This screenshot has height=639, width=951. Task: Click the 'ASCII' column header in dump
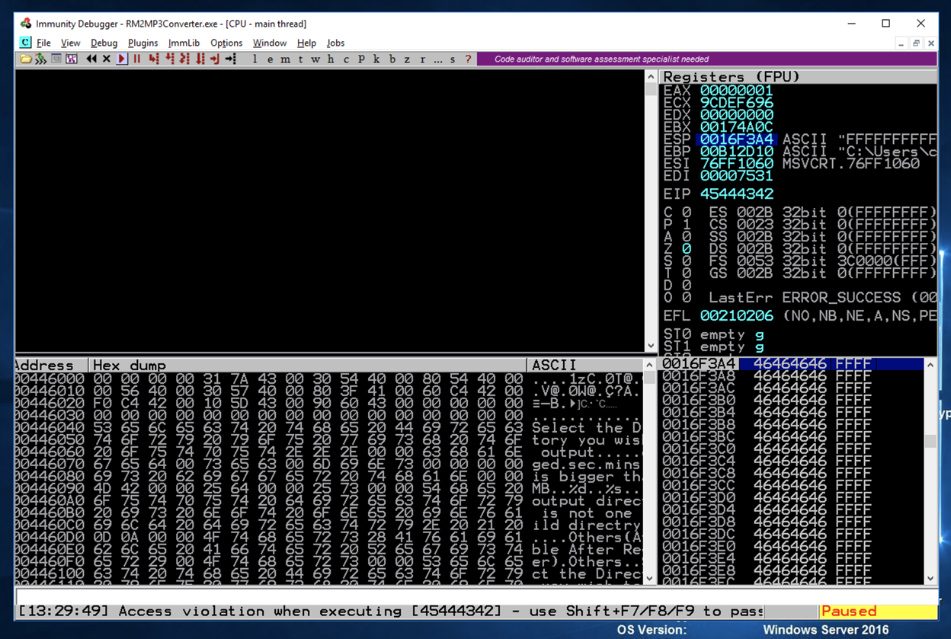585,366
